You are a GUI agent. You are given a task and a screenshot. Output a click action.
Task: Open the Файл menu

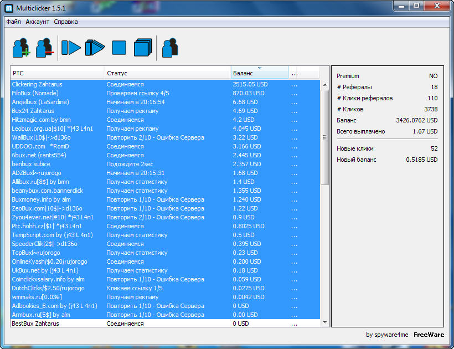pos(14,22)
